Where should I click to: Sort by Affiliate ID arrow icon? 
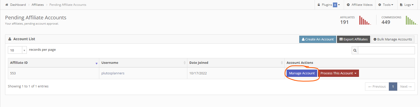tap(96, 64)
